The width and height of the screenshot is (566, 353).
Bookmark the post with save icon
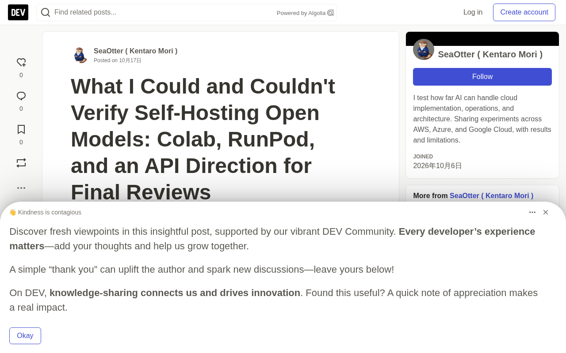(x=21, y=129)
